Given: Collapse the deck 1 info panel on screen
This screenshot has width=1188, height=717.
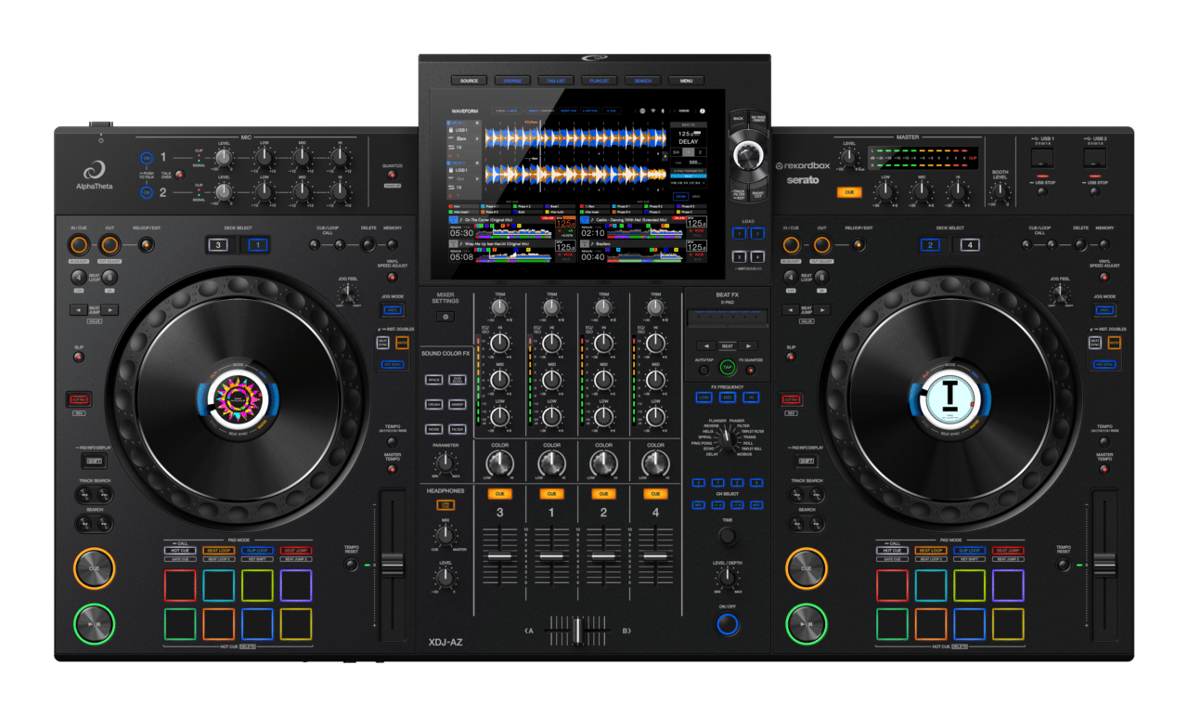Looking at the screenshot, I should tap(477, 123).
